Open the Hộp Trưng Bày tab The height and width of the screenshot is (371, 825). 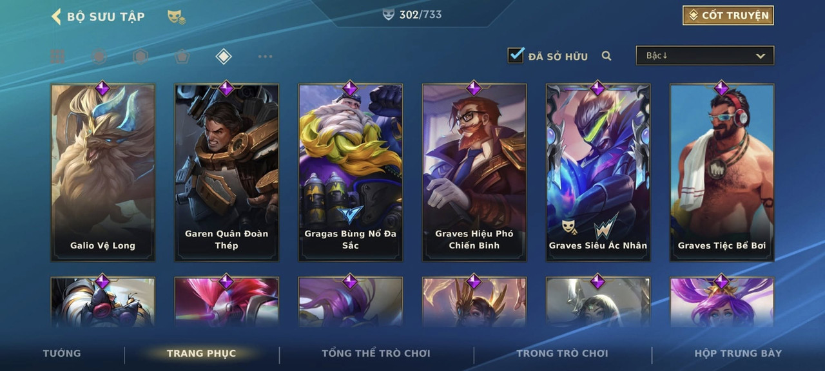click(x=738, y=353)
